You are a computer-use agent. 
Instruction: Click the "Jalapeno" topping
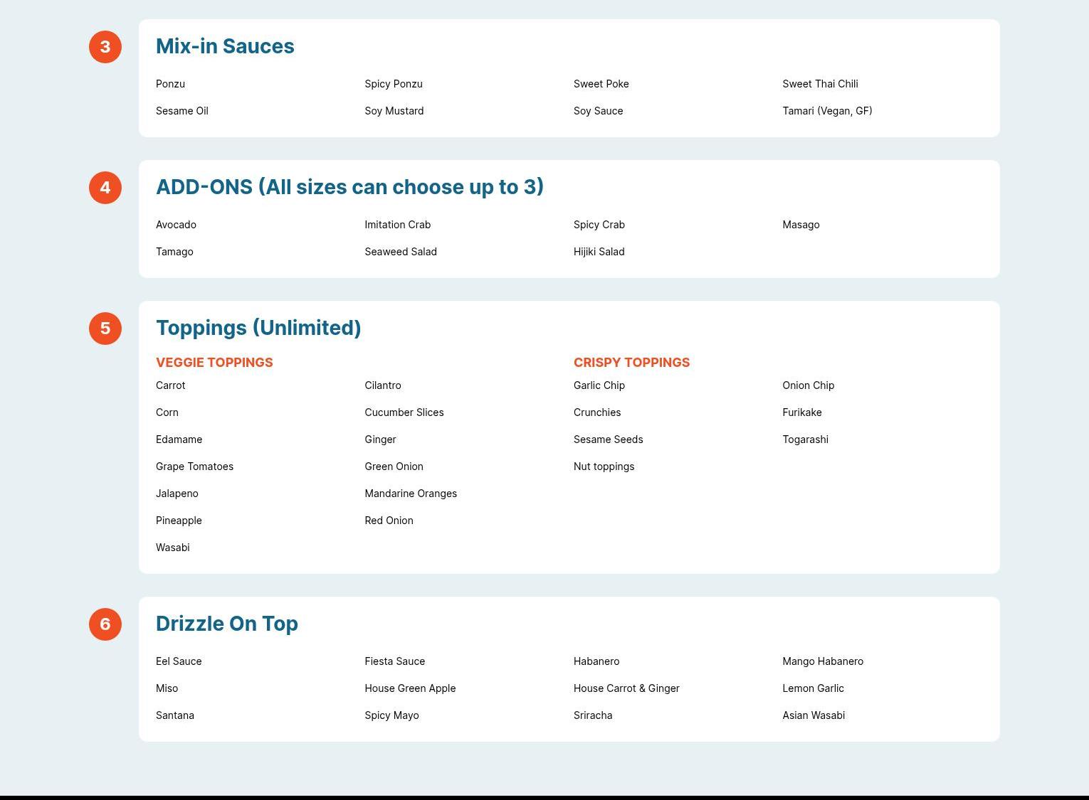(x=177, y=494)
